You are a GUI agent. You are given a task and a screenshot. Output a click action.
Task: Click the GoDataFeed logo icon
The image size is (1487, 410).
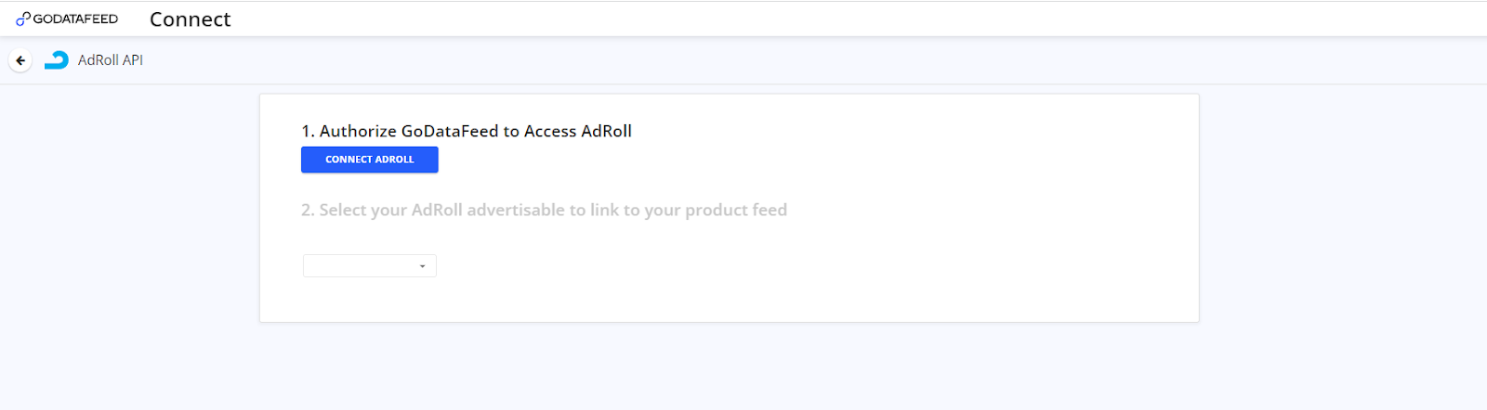pos(23,19)
